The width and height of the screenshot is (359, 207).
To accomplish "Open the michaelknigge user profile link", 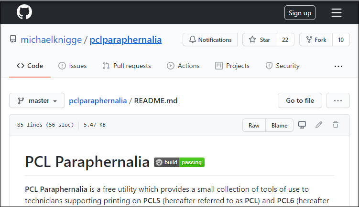I will point(51,39).
